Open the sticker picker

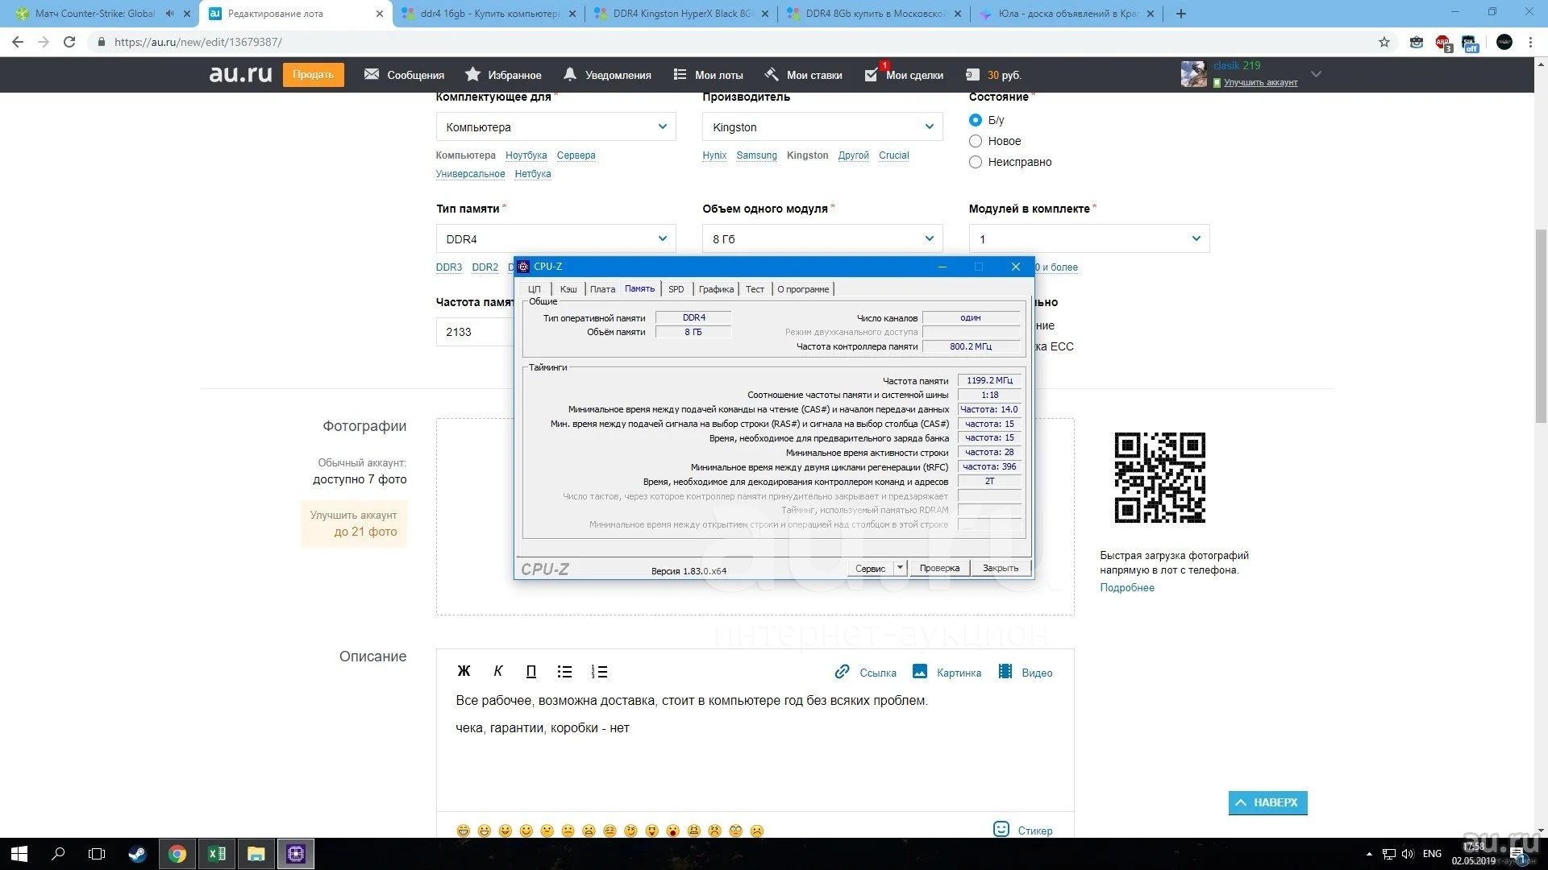(x=1022, y=830)
